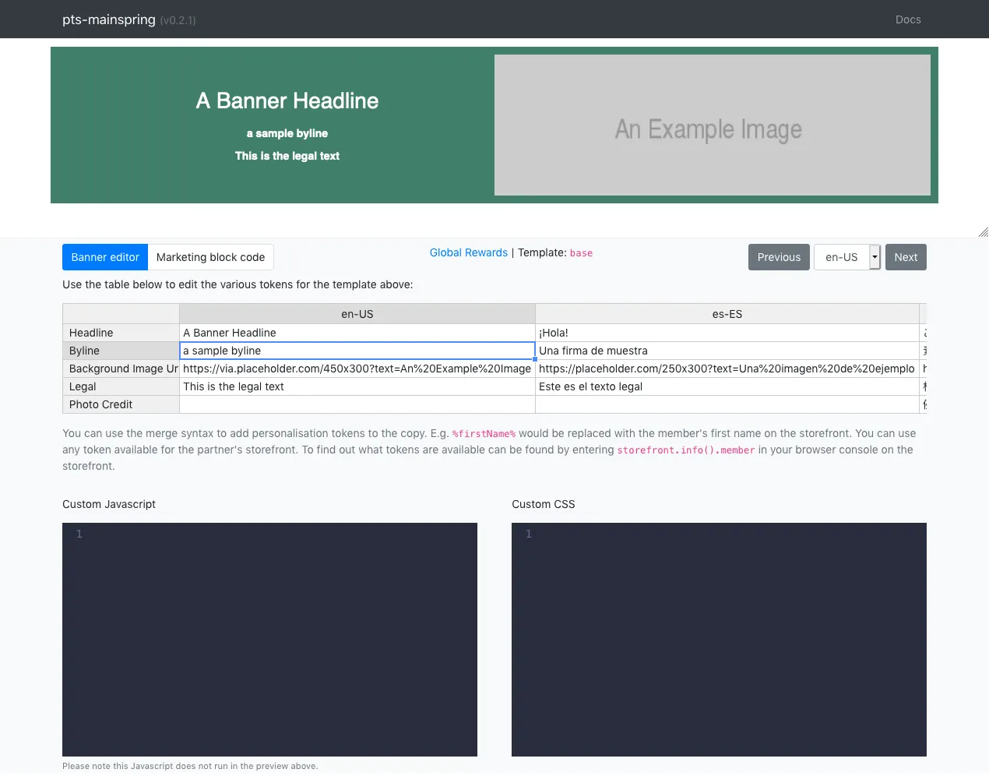989x776 pixels.
Task: Open the en-US locale dropdown
Action: [841, 256]
